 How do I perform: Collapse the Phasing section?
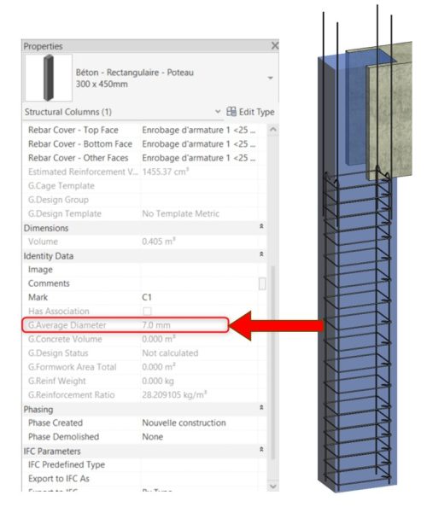click(x=261, y=407)
